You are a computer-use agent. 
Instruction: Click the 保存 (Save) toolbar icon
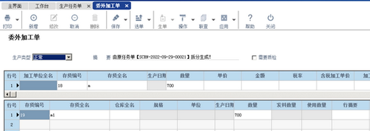116,18
